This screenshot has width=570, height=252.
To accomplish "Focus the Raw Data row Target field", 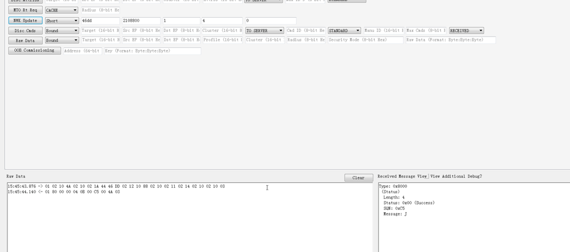I will [101, 40].
